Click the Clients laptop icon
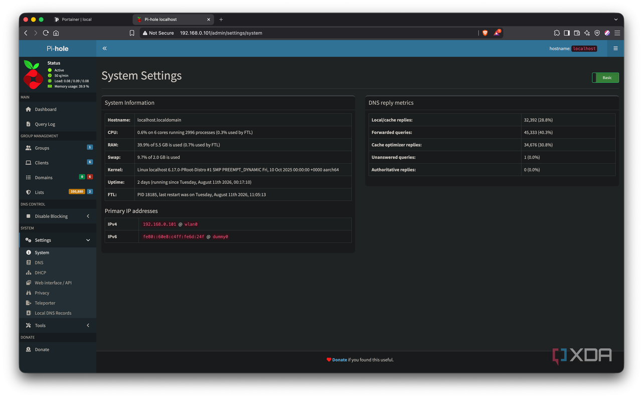The image size is (643, 398). pyautogui.click(x=28, y=162)
